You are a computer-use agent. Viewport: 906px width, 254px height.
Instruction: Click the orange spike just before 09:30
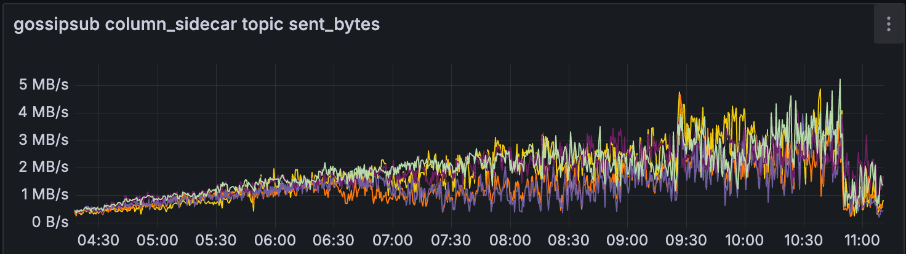pyautogui.click(x=679, y=94)
